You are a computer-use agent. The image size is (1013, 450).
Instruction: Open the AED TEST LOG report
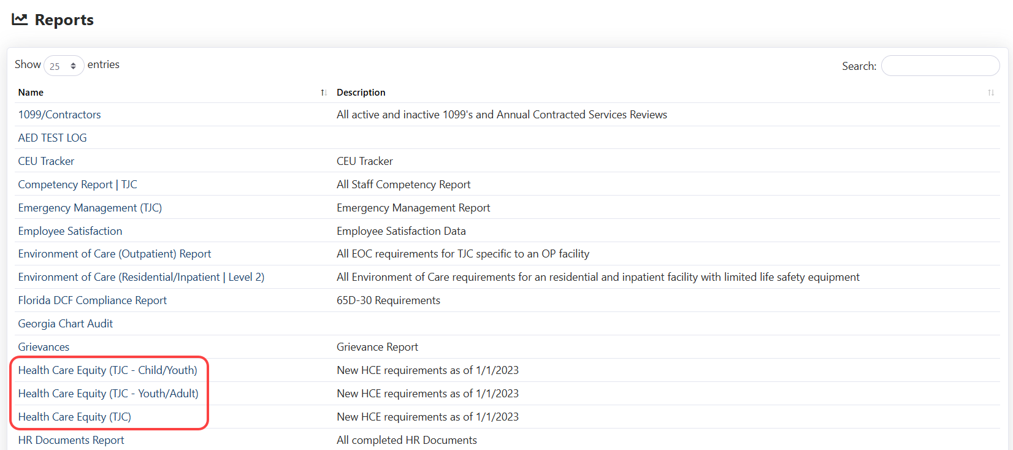52,138
